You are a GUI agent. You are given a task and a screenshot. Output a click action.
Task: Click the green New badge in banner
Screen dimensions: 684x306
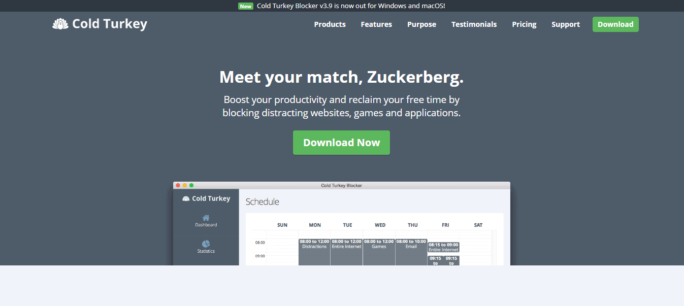[x=246, y=6]
